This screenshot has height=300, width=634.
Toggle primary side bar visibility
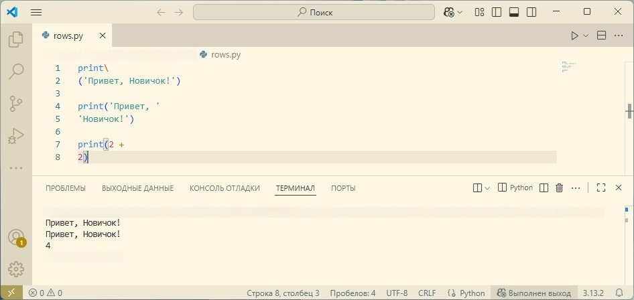pos(497,12)
